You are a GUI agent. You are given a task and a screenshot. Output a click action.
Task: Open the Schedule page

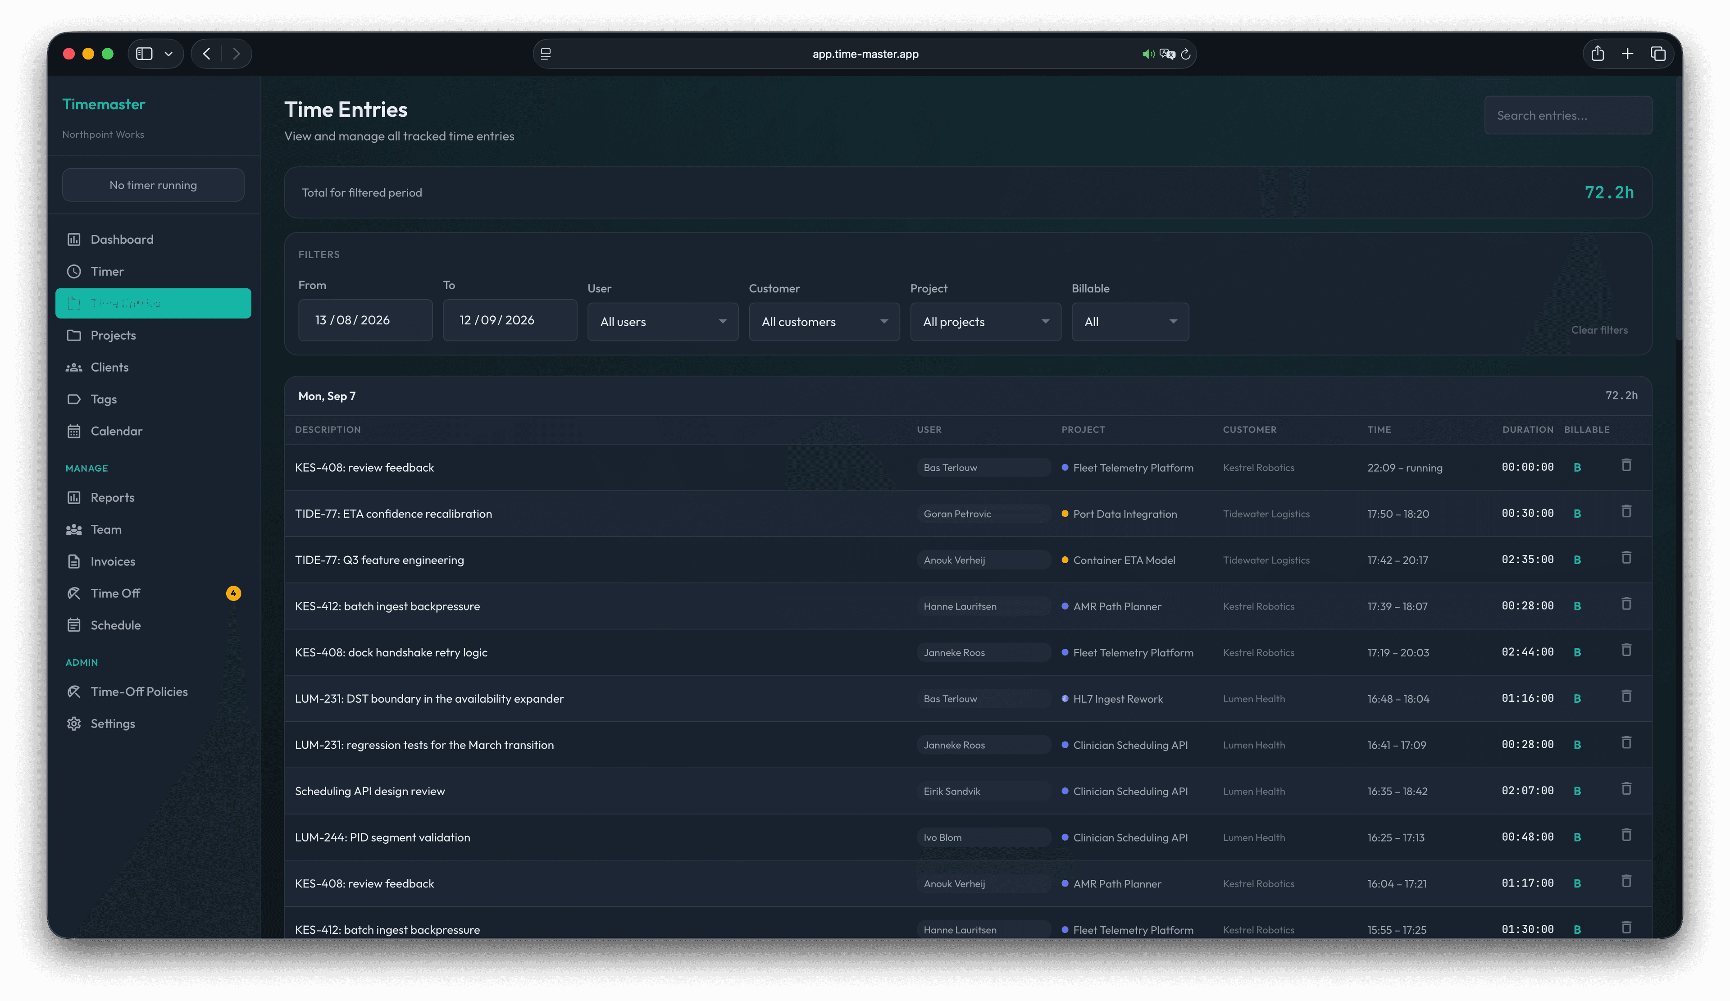(x=153, y=625)
